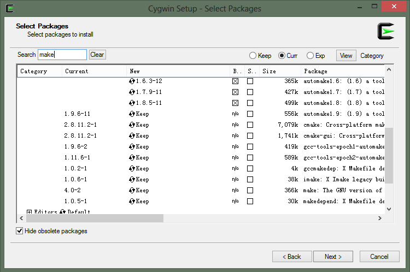Viewport: 410px width, 272px height.
Task: Uncheck the binary checkbox for automake1.6
Action: (x=236, y=81)
